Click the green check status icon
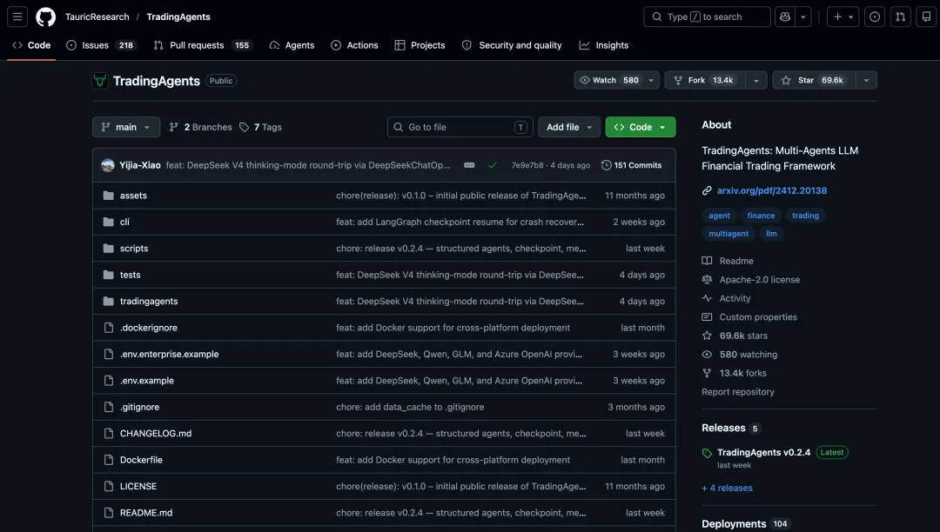 coord(492,165)
